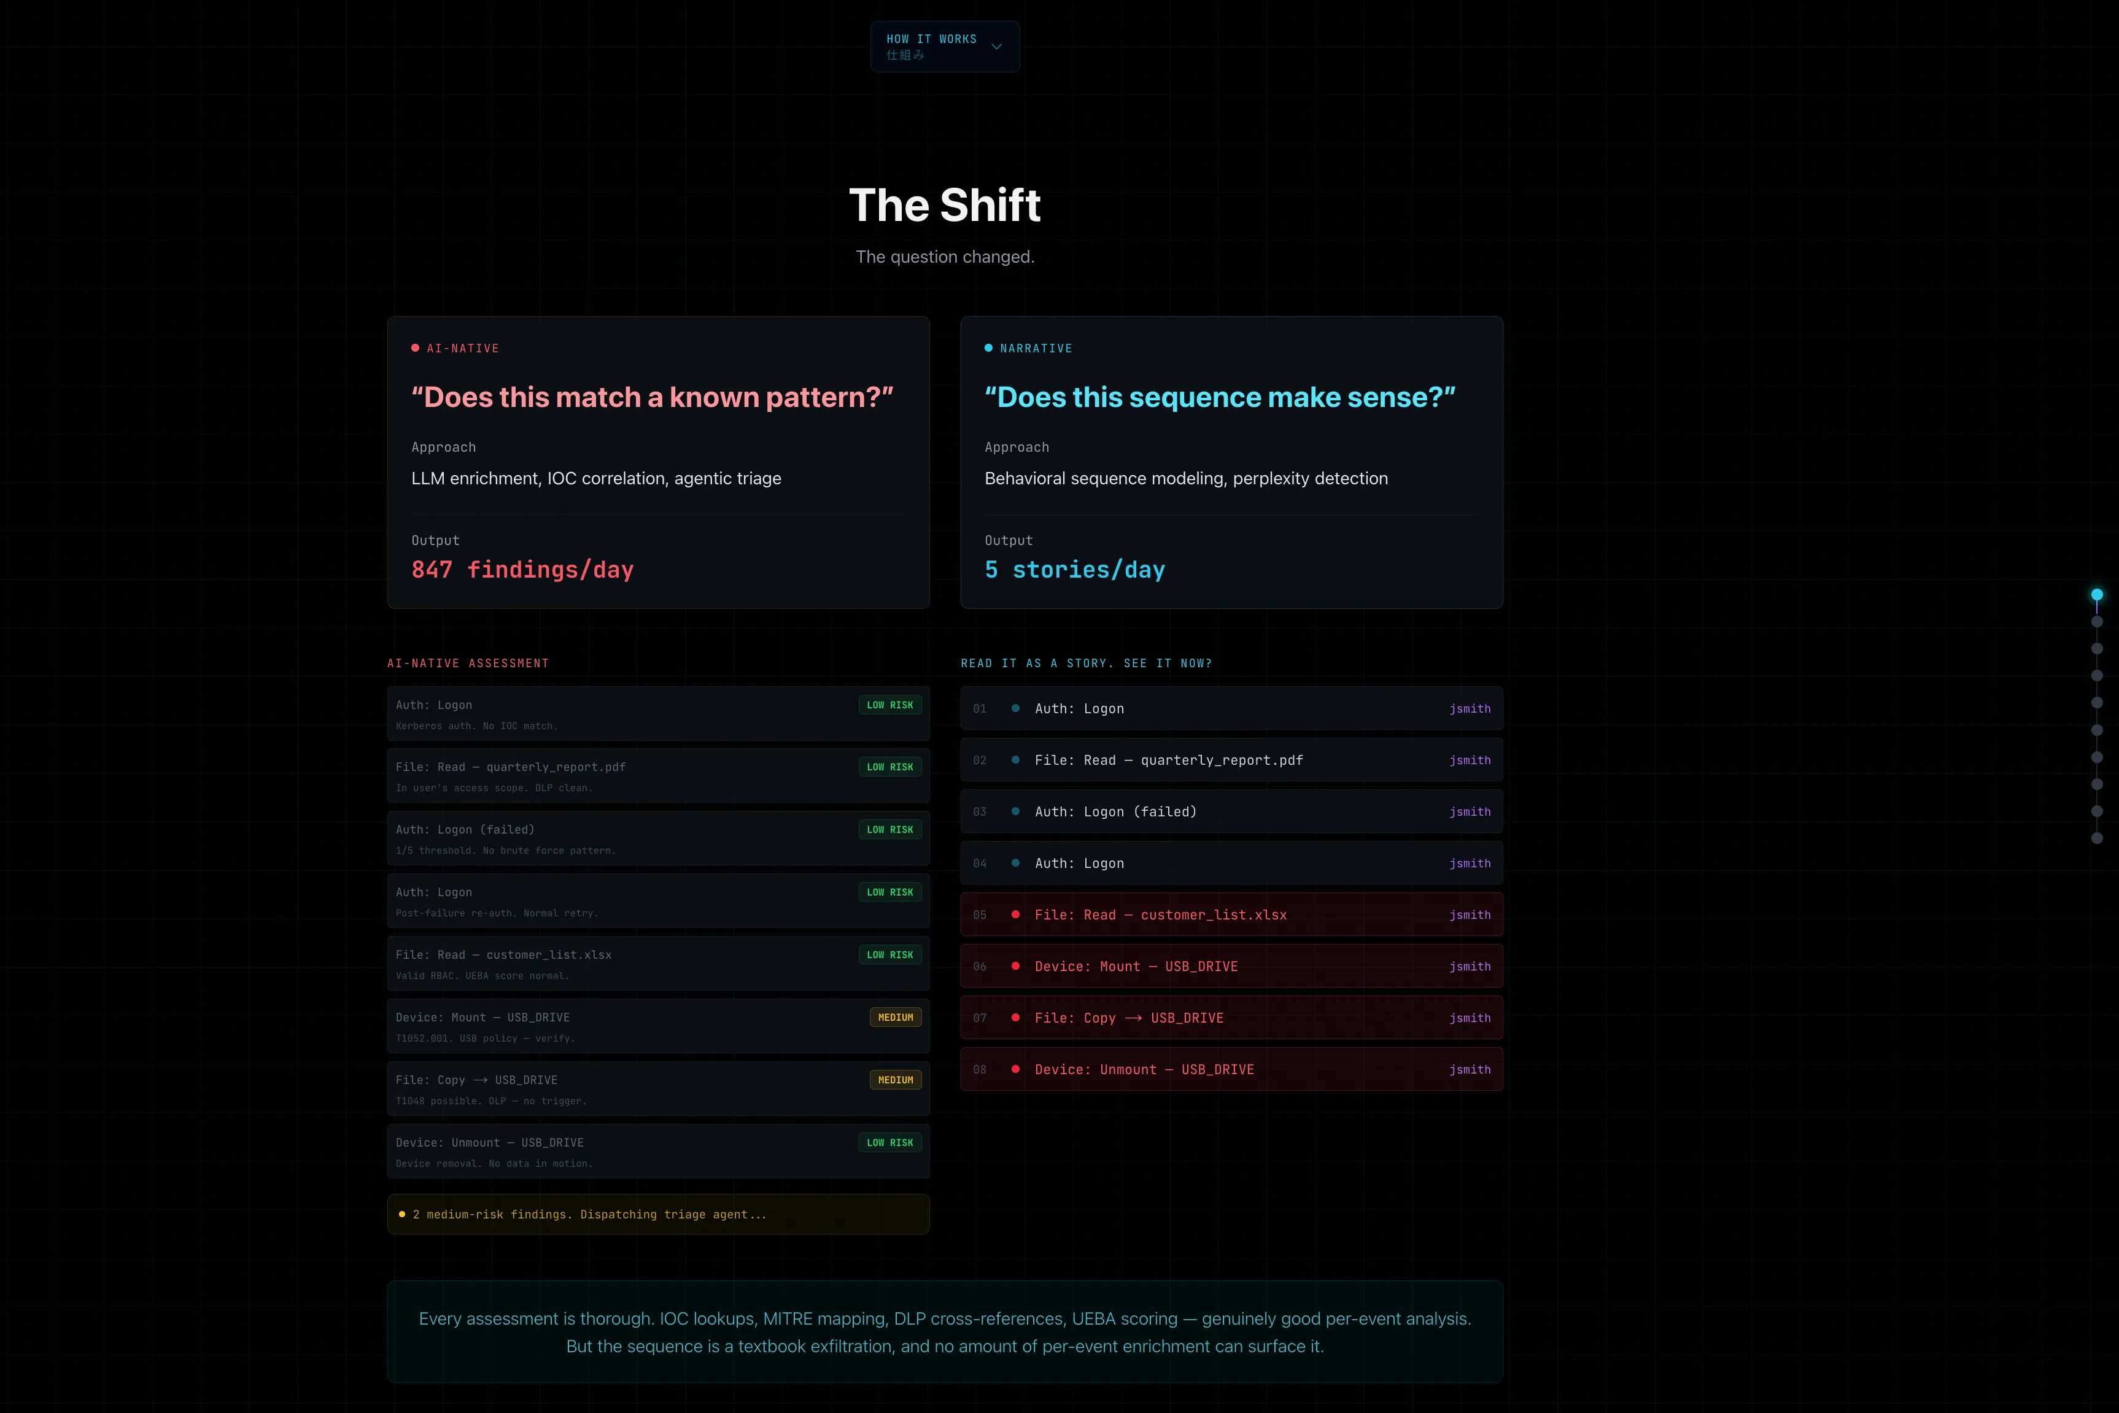2119x1413 pixels.
Task: Select story row 06 Device: Mount USB_DRIVE
Action: (x=1231, y=966)
